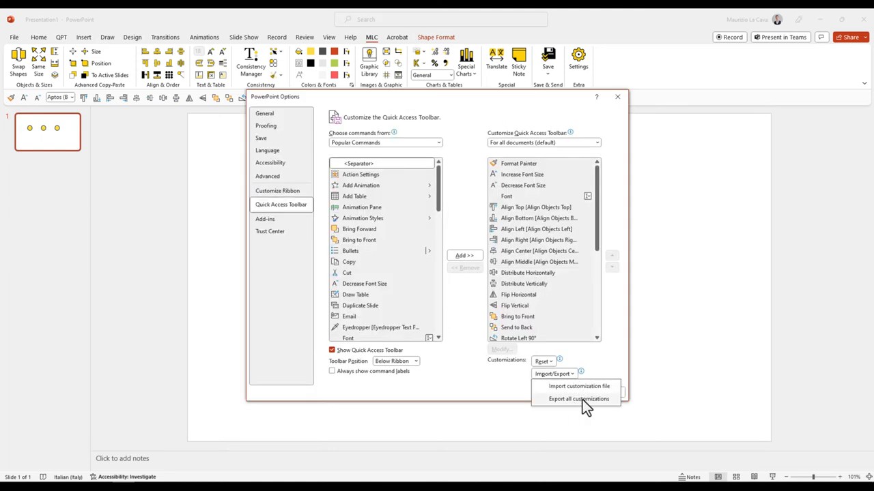
Task: Click the Notes icon in status bar
Action: coord(690,477)
